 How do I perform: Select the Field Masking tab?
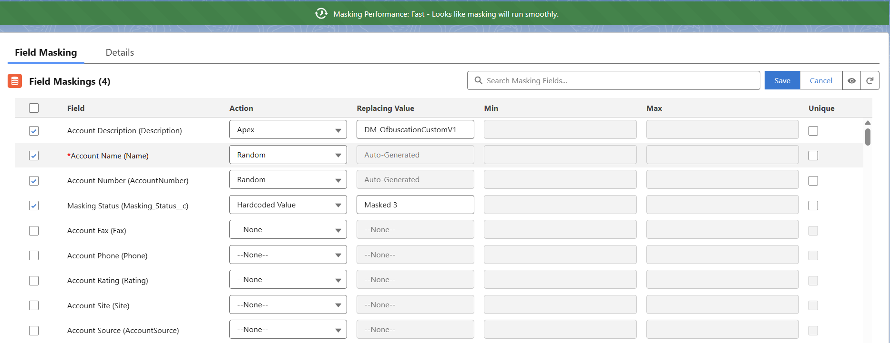pyautogui.click(x=46, y=52)
